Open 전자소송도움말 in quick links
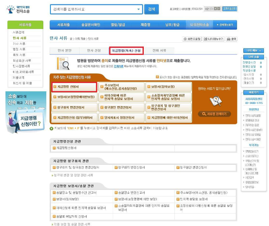 (253, 116)
